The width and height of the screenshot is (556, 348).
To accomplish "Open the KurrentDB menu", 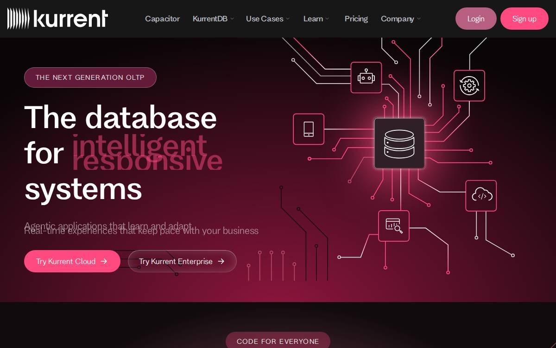I will (x=213, y=19).
